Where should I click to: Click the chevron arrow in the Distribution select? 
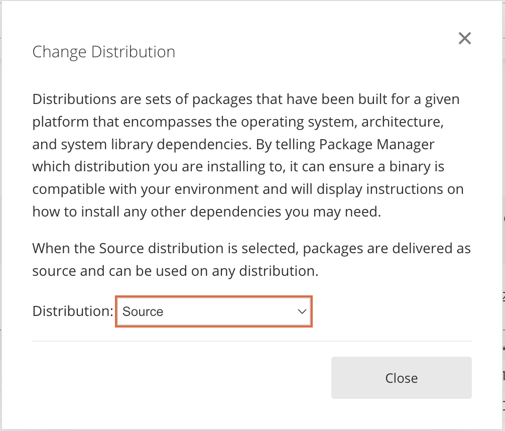[x=302, y=311]
